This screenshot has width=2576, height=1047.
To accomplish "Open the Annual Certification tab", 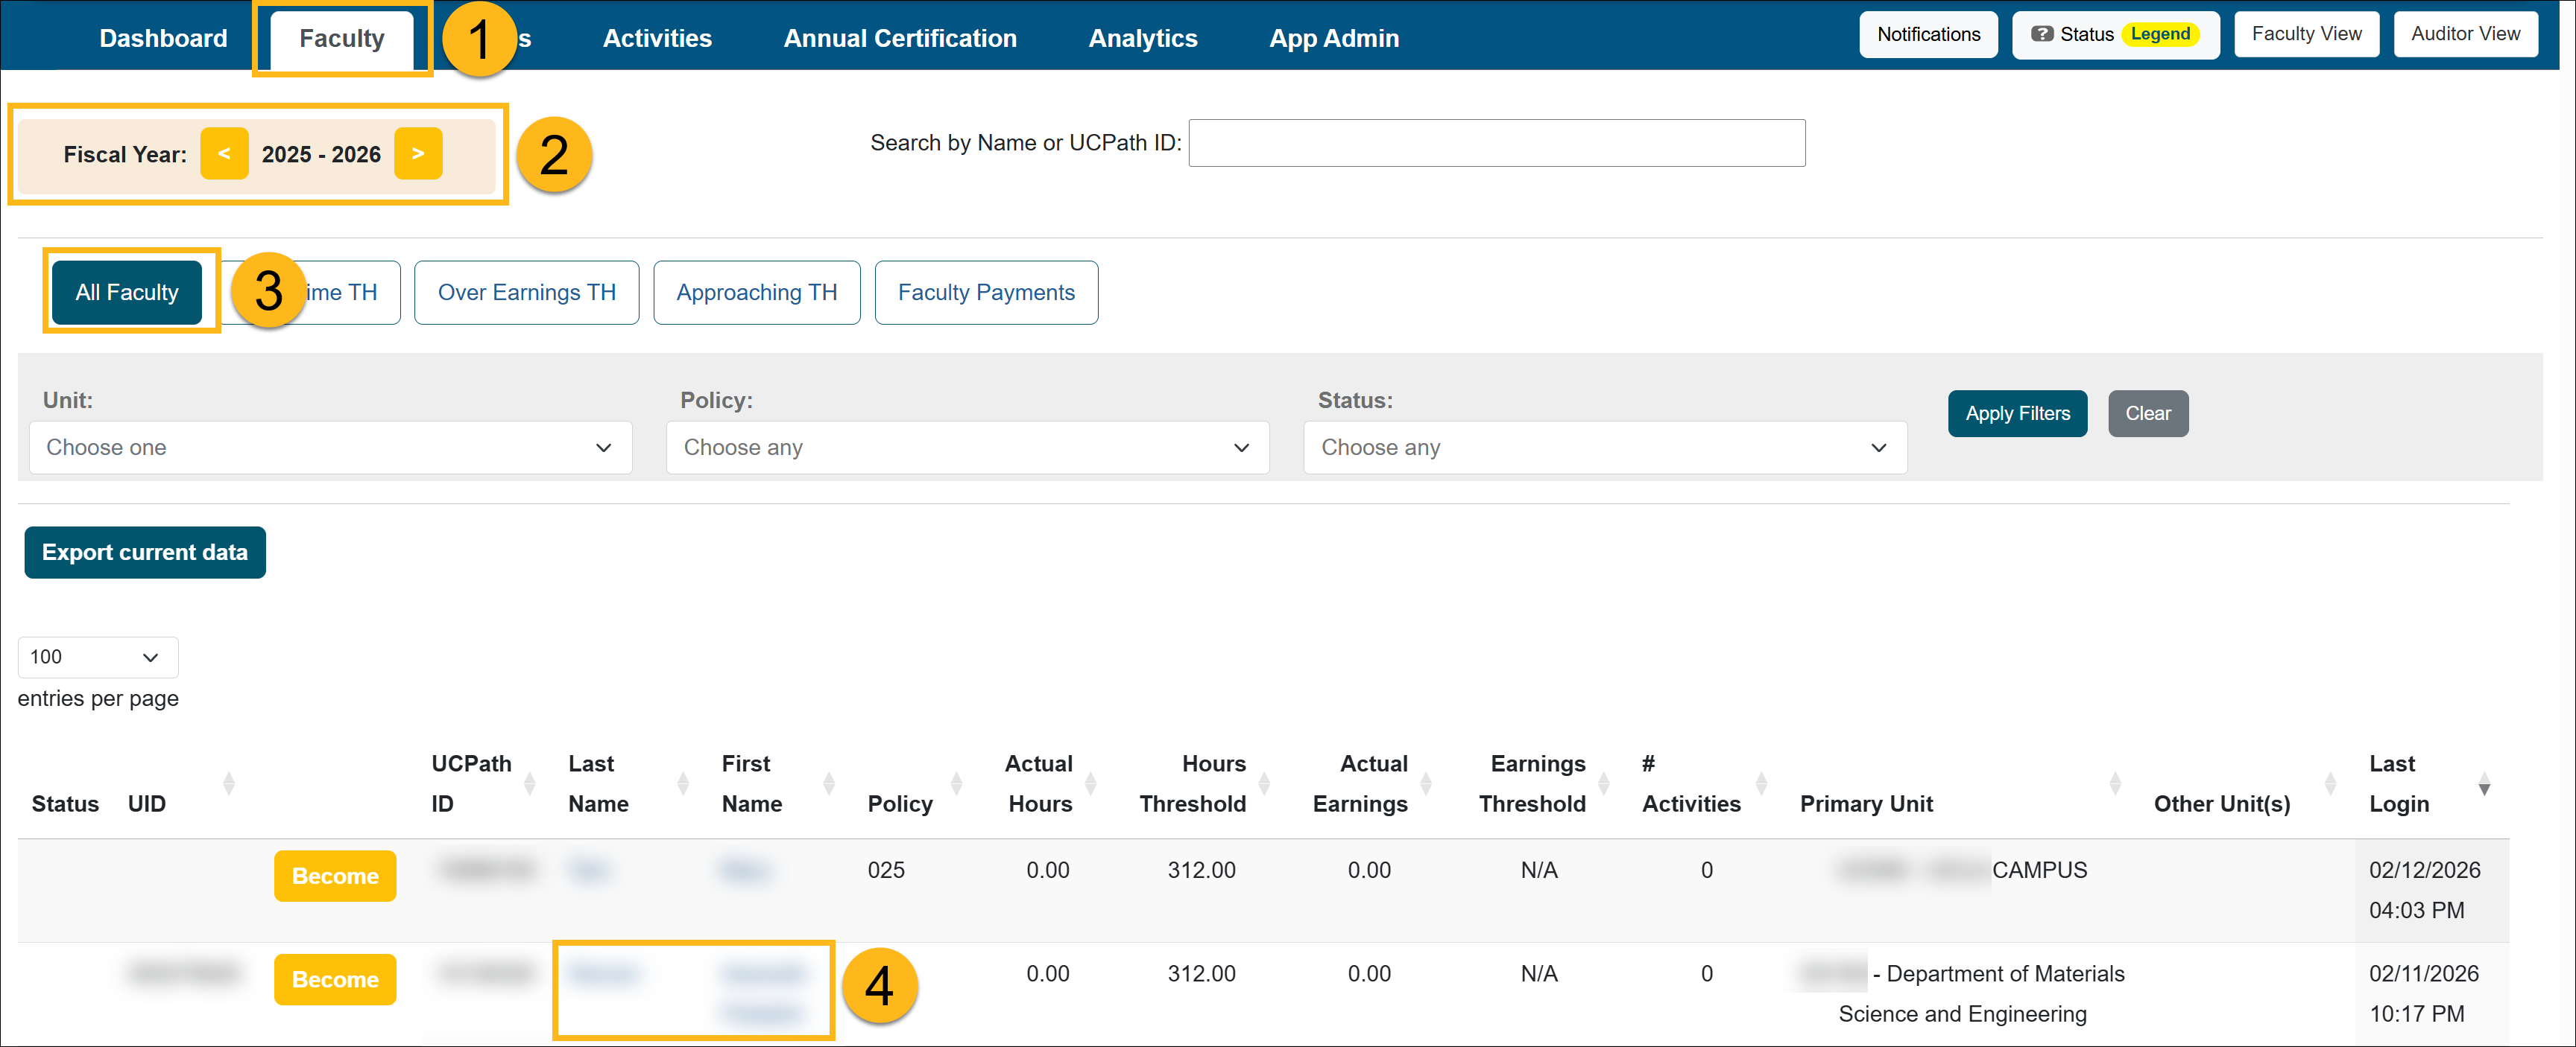I will click(899, 38).
